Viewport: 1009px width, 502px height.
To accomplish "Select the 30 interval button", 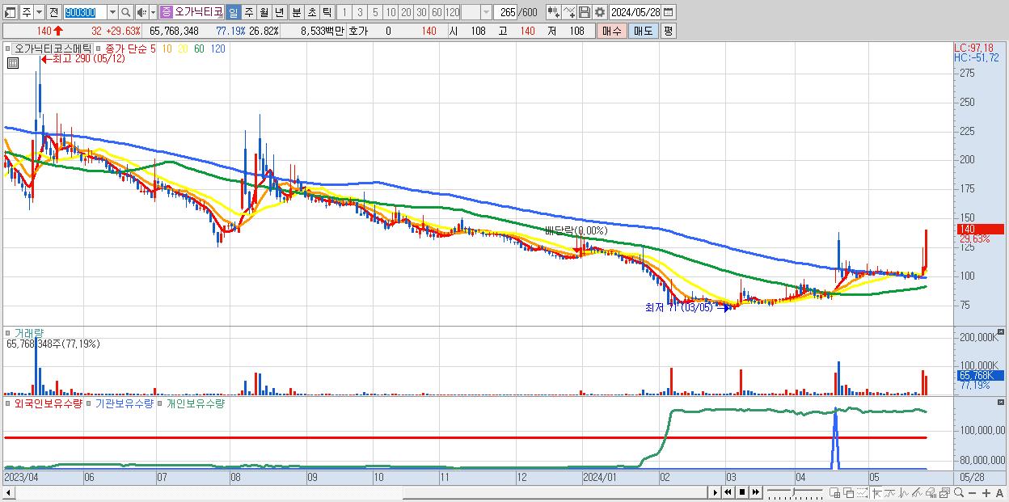I will point(421,12).
